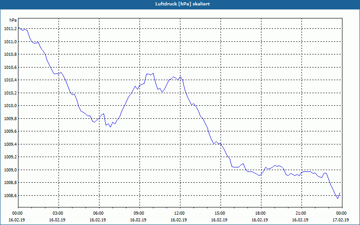Click the 03:00 time axis label
This screenshot has width=360, height=225.
point(58,213)
